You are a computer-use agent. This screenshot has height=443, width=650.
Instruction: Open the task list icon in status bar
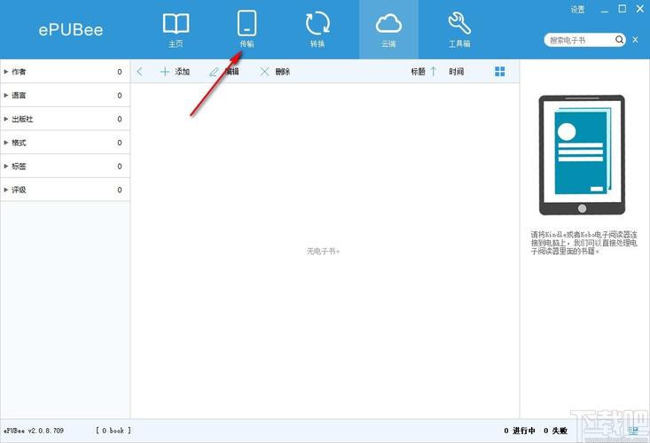coord(633,431)
